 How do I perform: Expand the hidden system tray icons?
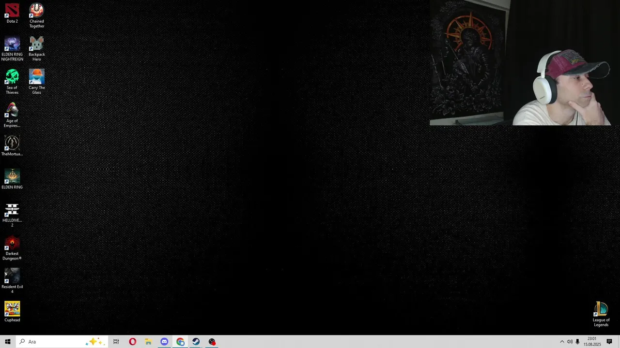click(562, 342)
